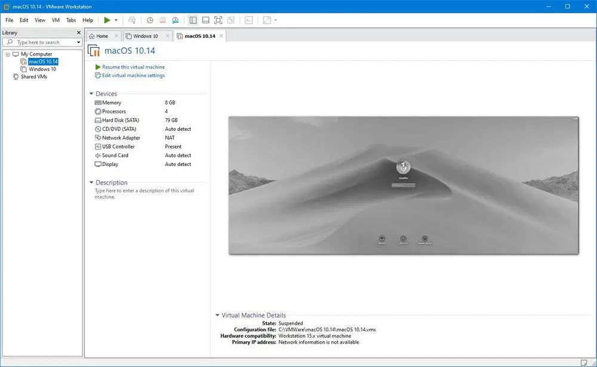Click the description text entry area
Viewport: 597px width, 367px height.
click(144, 194)
